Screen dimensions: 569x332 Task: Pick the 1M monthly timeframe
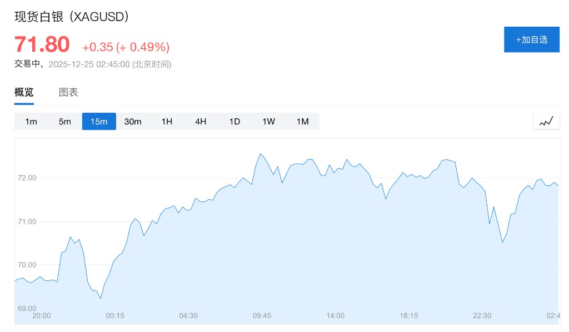[302, 122]
